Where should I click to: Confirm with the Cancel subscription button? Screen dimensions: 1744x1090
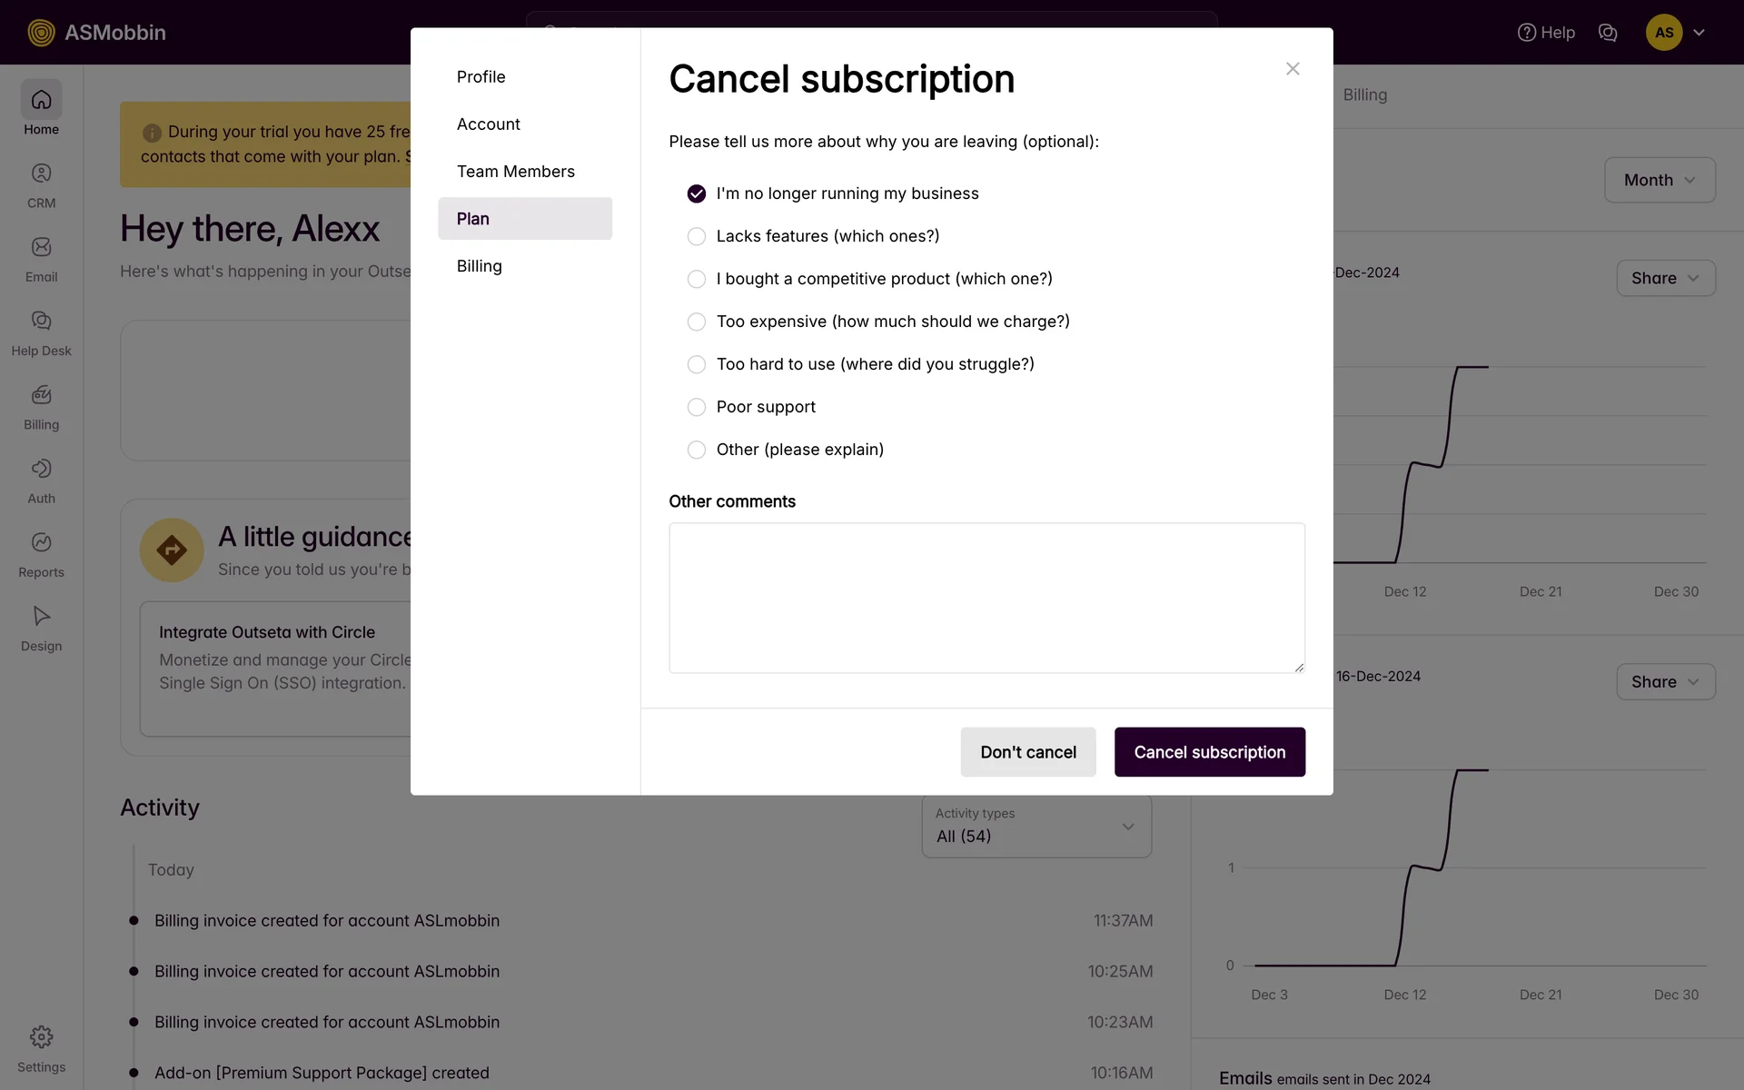(x=1209, y=752)
